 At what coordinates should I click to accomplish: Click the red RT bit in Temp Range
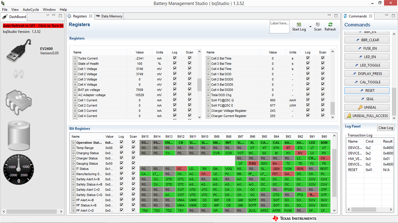288,148
